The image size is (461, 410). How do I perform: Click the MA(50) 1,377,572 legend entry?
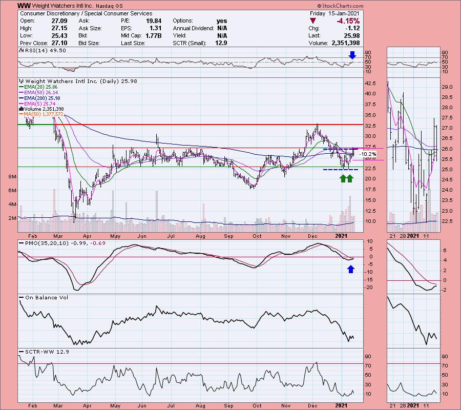click(44, 114)
